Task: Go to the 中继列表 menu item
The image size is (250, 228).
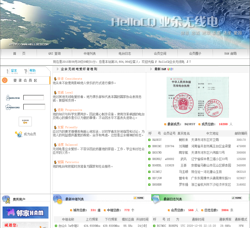Action: tap(90, 53)
